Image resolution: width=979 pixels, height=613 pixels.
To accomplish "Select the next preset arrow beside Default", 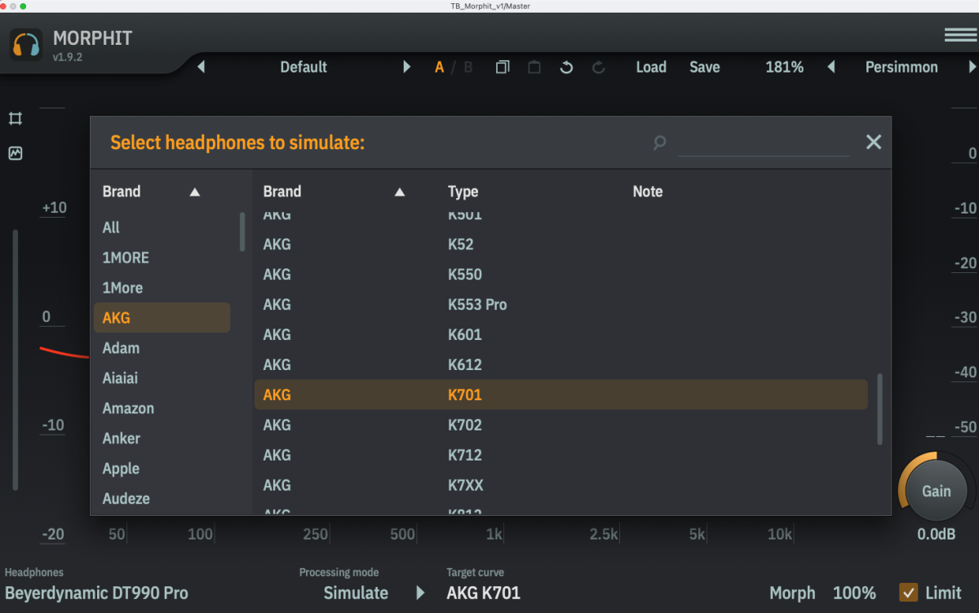I will [406, 67].
